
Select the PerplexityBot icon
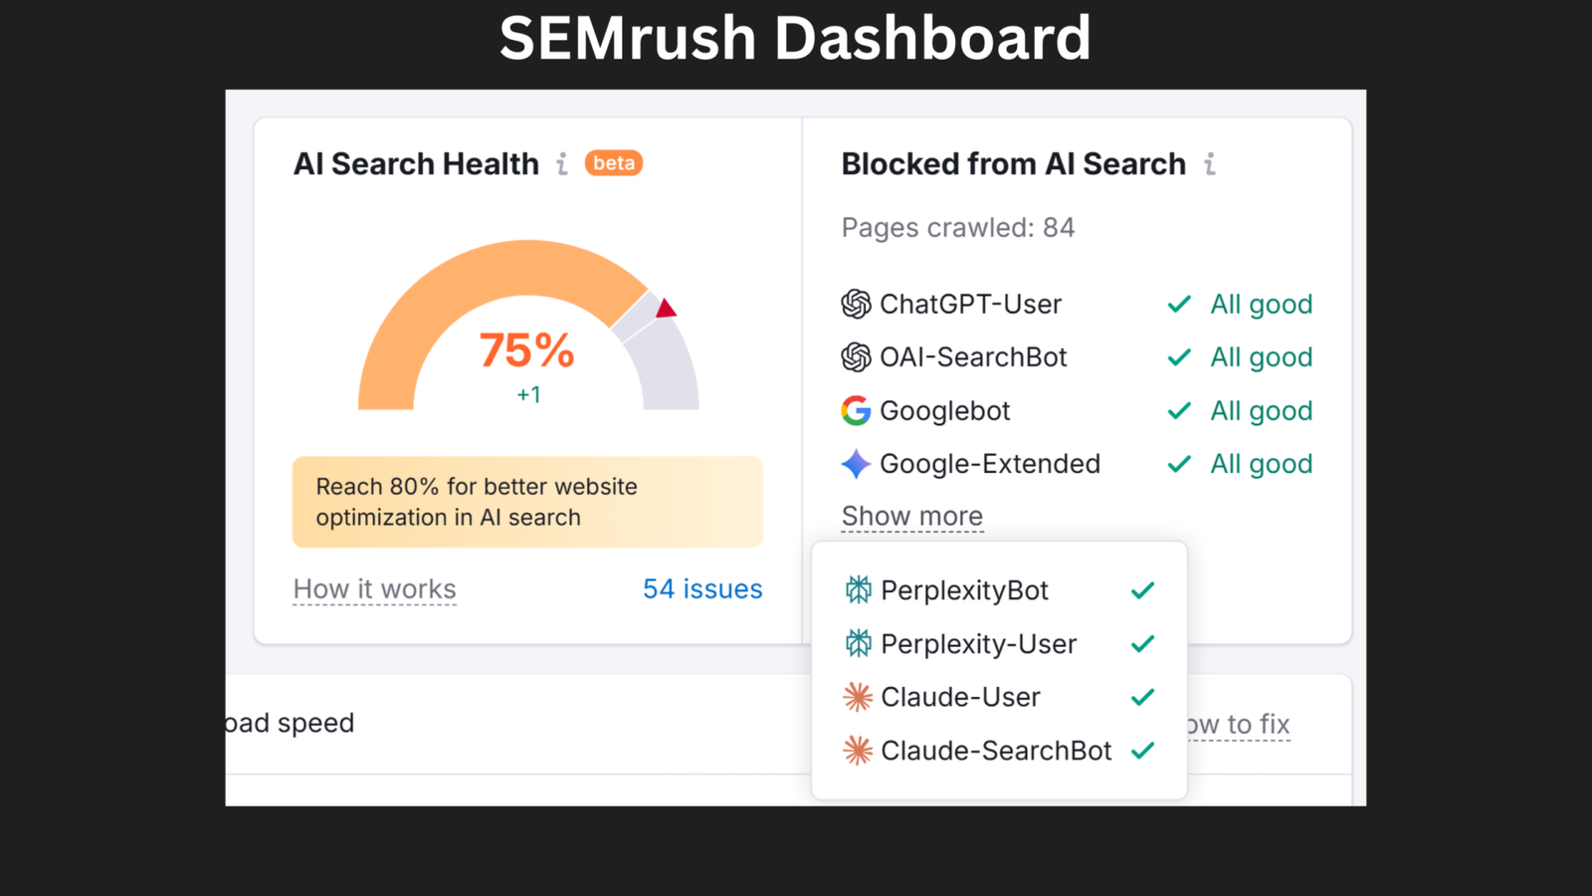pyautogui.click(x=858, y=589)
